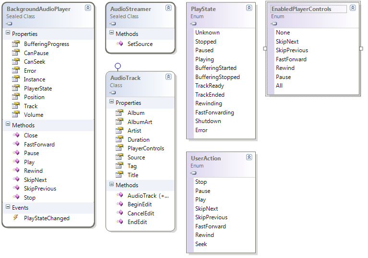This screenshot has width=368, height=258.
Task: Select the AudioStreamer class title
Action: click(131, 9)
